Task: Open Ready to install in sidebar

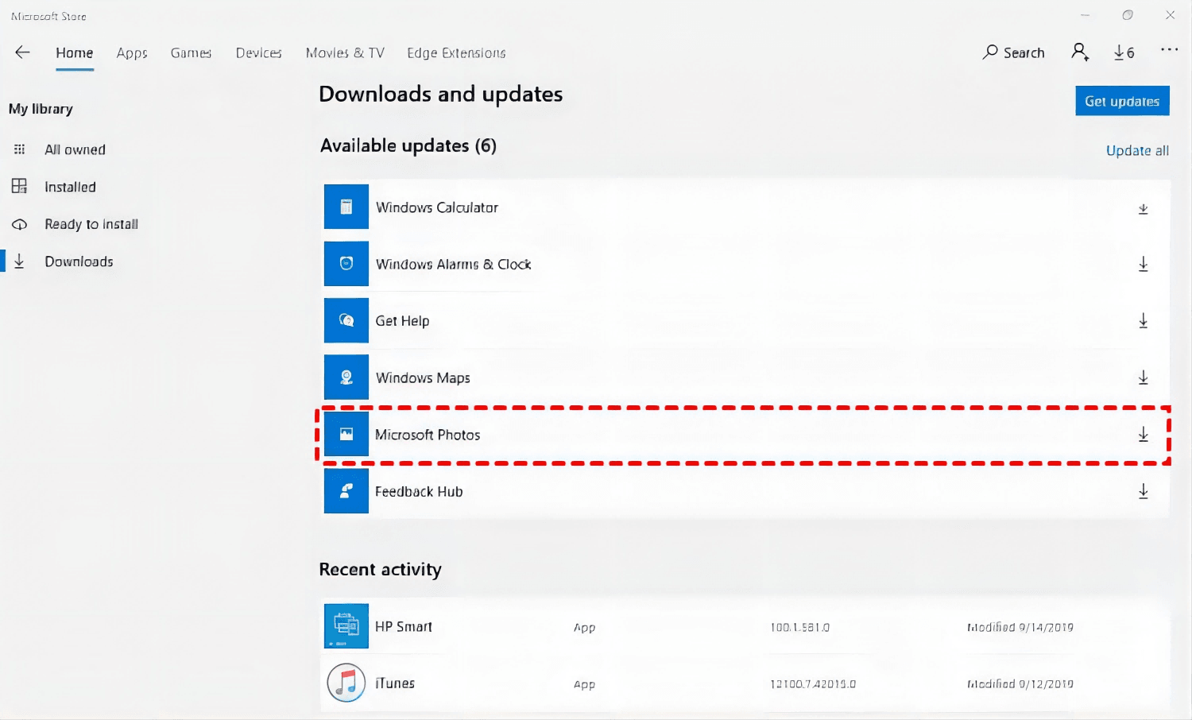Action: (x=91, y=224)
